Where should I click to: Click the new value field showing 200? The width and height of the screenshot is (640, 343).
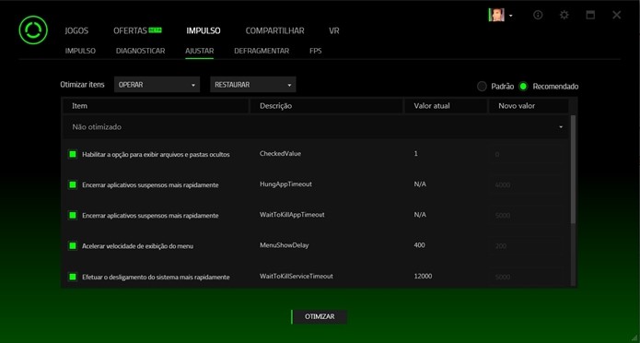point(526,246)
